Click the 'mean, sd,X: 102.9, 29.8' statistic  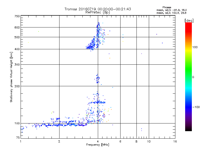tap(171, 13)
